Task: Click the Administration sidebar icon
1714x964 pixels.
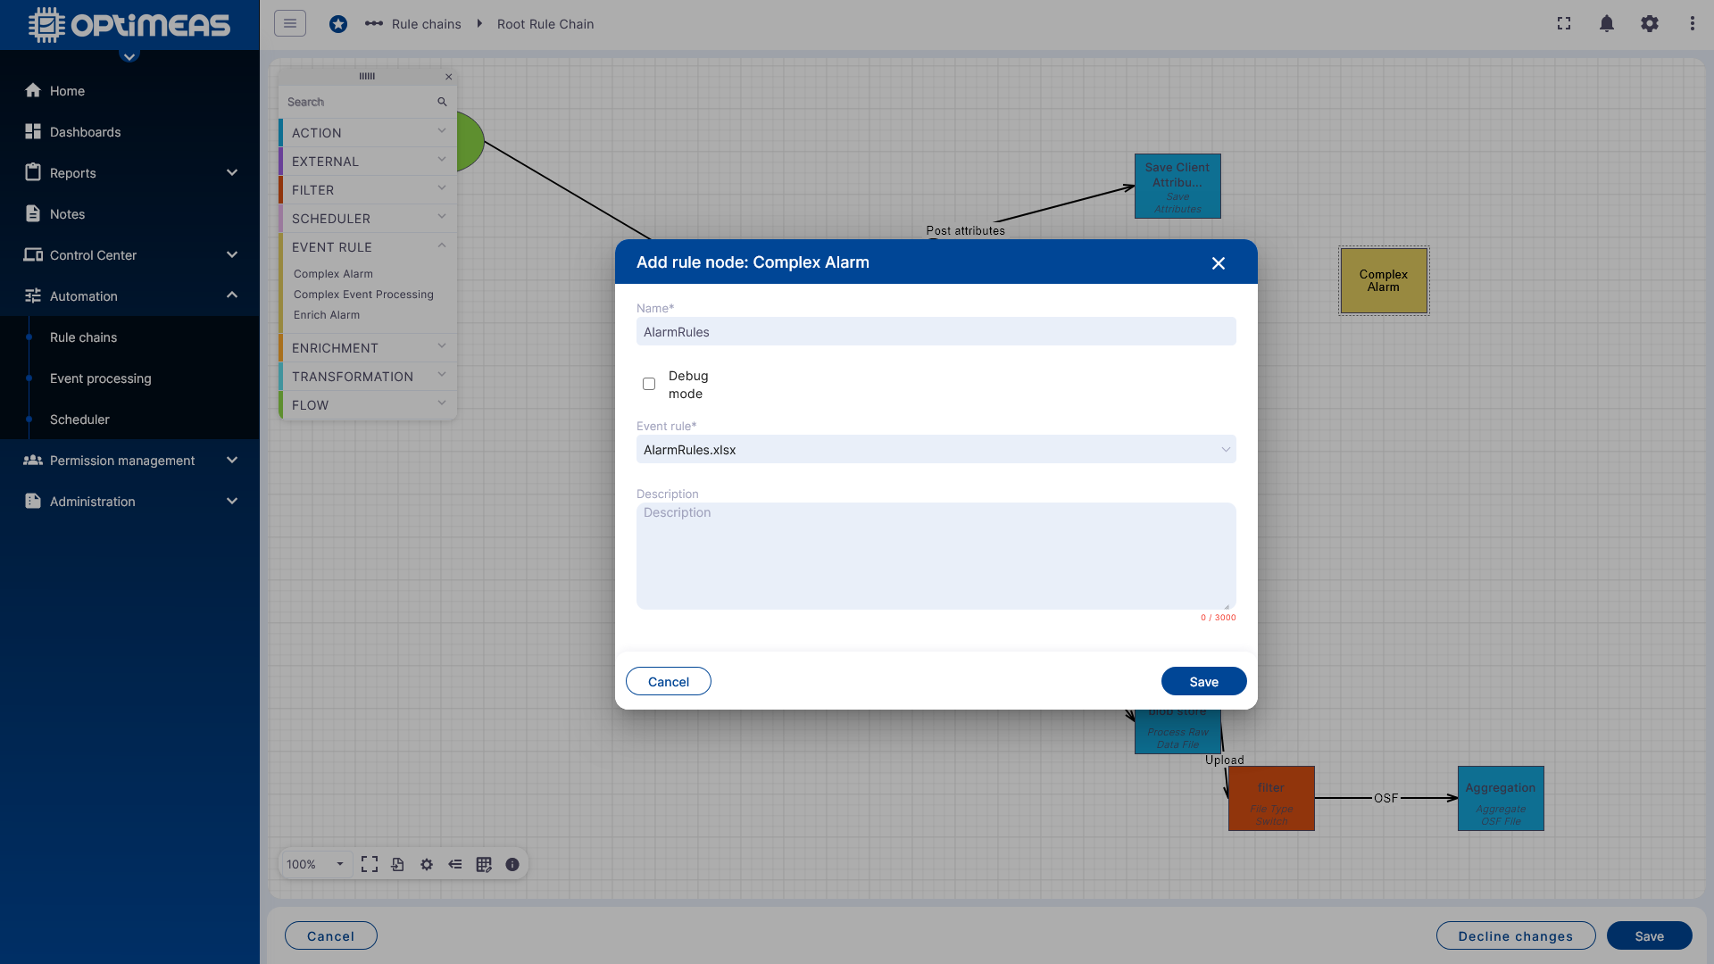Action: tap(33, 501)
